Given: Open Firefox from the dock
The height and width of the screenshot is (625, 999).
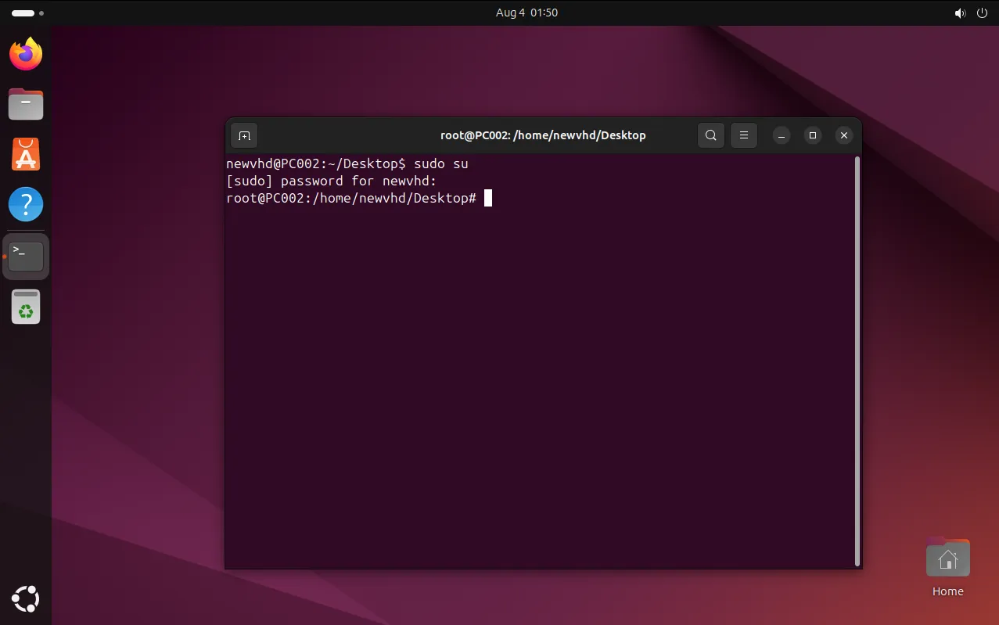Looking at the screenshot, I should coord(26,54).
